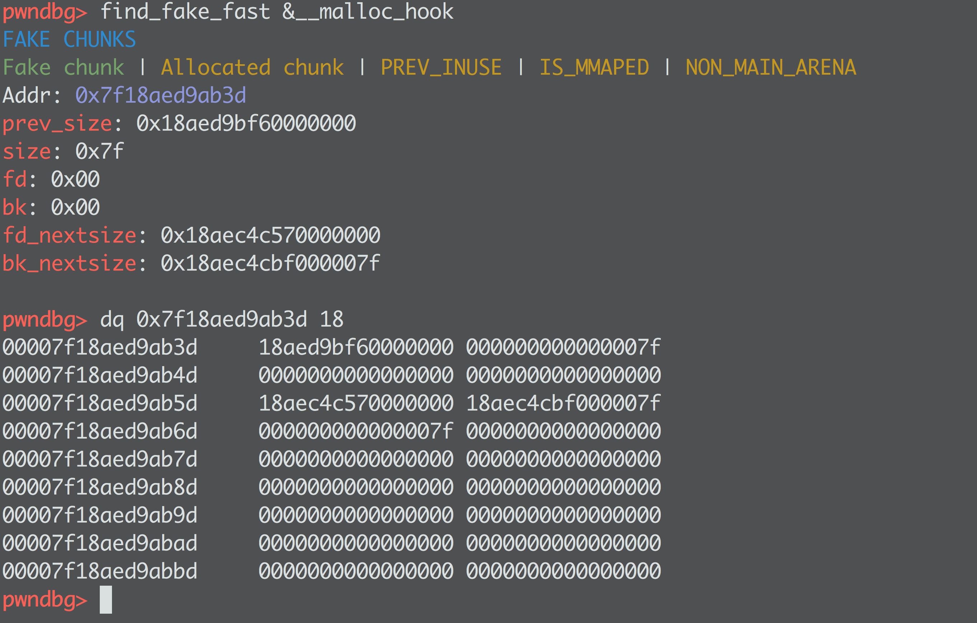Click the bk_nextsize field label
Image resolution: width=977 pixels, height=623 pixels.
pos(69,264)
